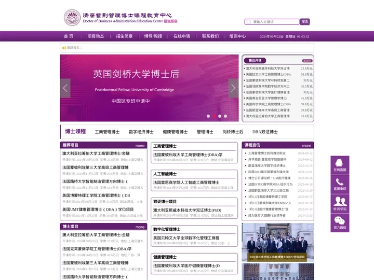Select the DBA双证博士 tab
The height and width of the screenshot is (280, 374).
[x=265, y=132]
